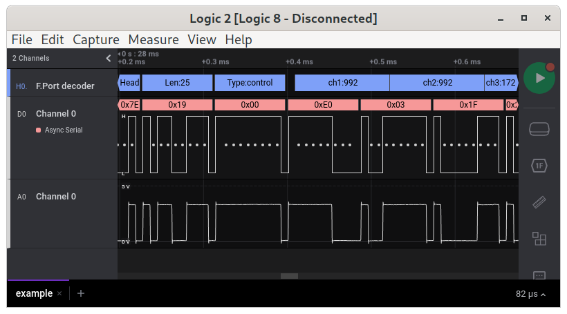Expand the 82 µs zoom indicator
The width and height of the screenshot is (567, 314).
click(530, 294)
